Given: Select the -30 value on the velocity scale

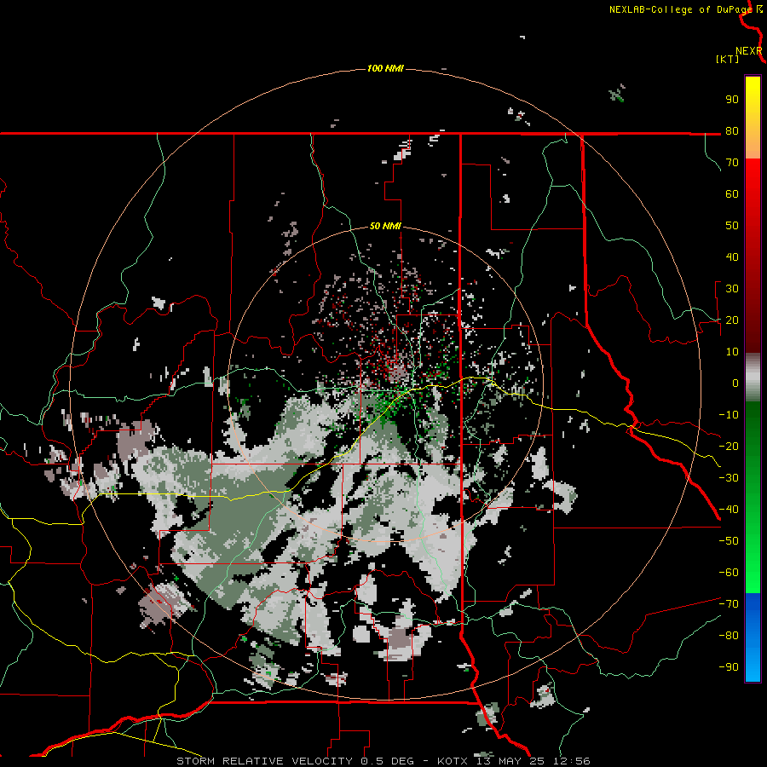Looking at the screenshot, I should pyautogui.click(x=729, y=478).
